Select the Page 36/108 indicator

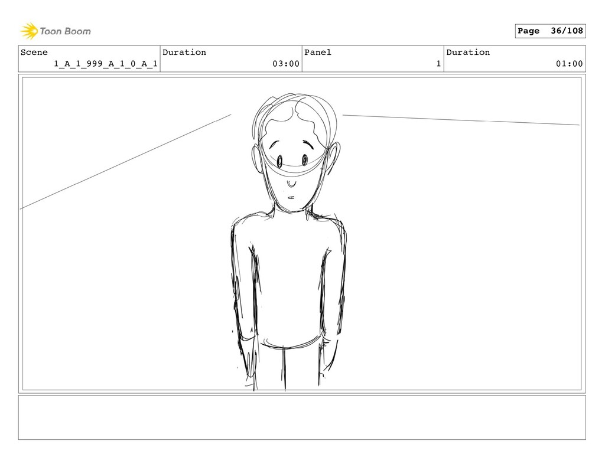pos(550,31)
